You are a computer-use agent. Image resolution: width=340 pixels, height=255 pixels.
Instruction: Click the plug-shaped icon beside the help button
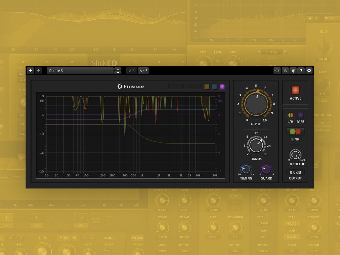[x=293, y=71]
